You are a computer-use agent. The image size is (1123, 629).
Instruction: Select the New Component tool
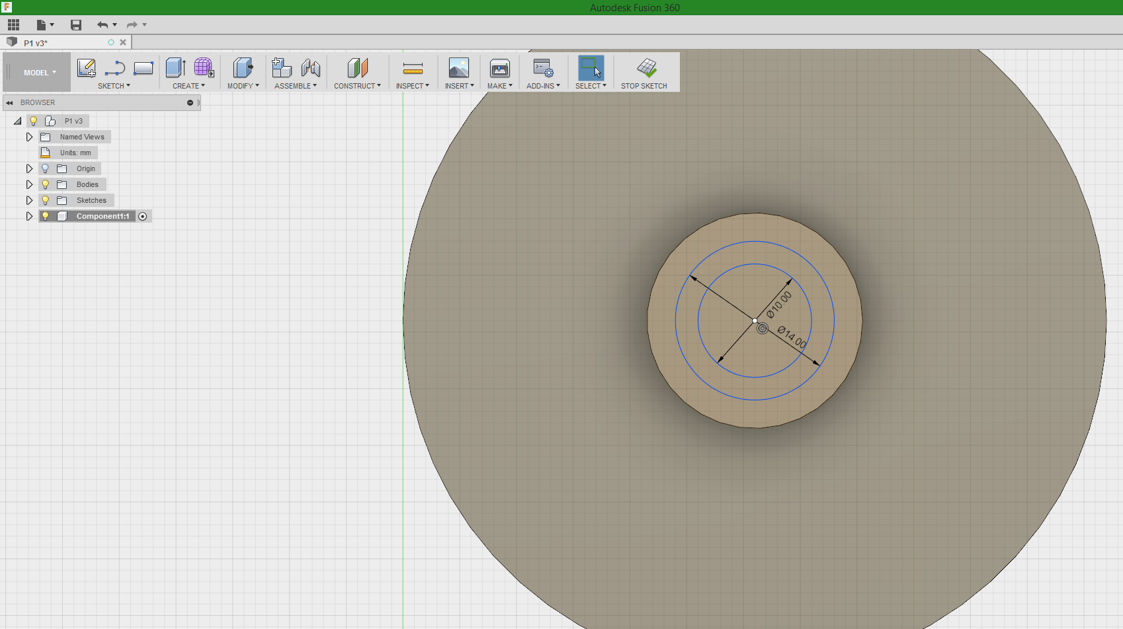pyautogui.click(x=282, y=67)
